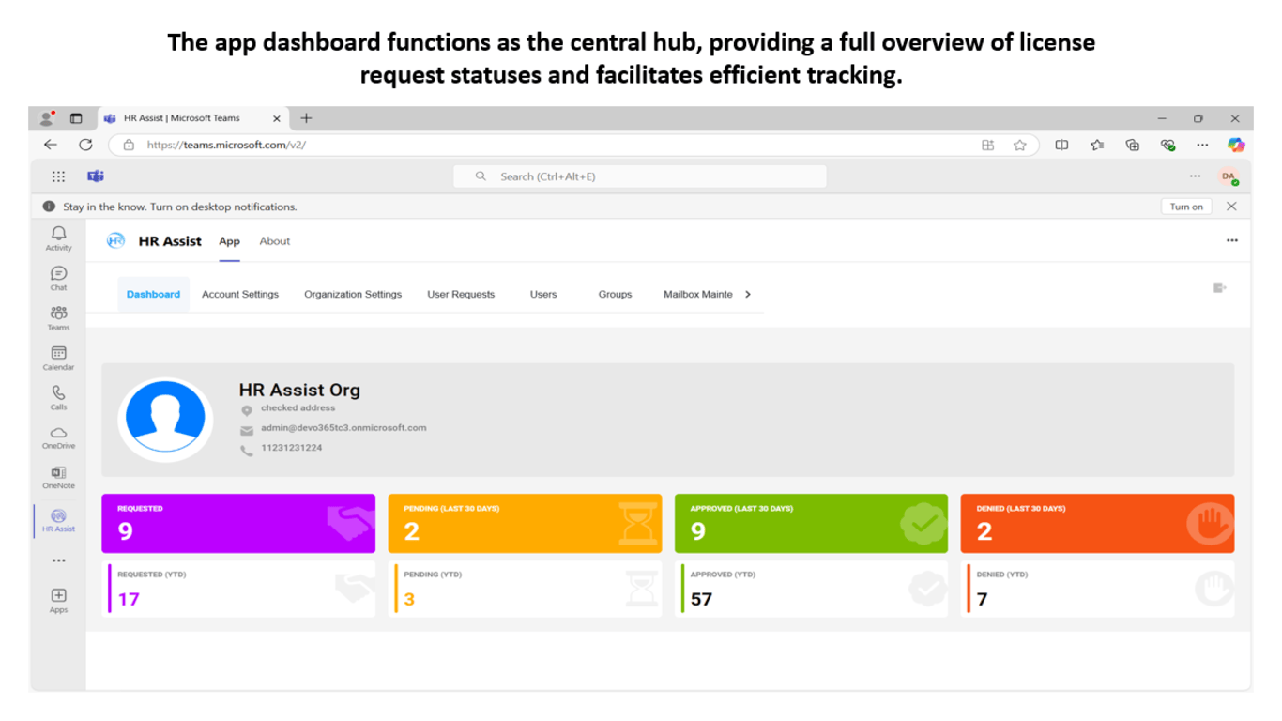Click the sign-out icon beside tabs
Viewport: 1282px width, 721px height.
coord(1219,287)
